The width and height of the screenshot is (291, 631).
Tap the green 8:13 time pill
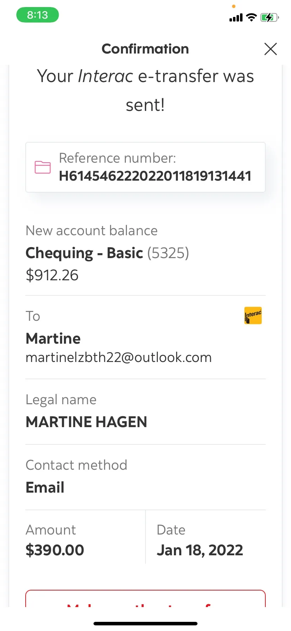pyautogui.click(x=38, y=15)
